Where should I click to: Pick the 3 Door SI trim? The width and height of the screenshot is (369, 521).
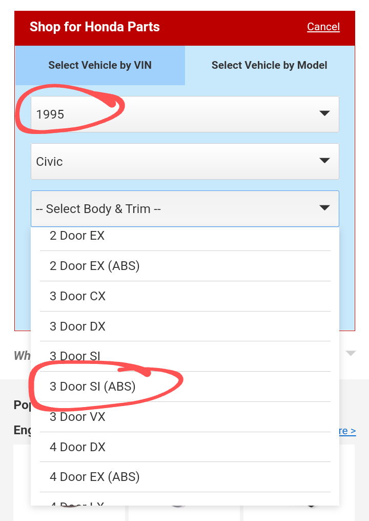75,356
